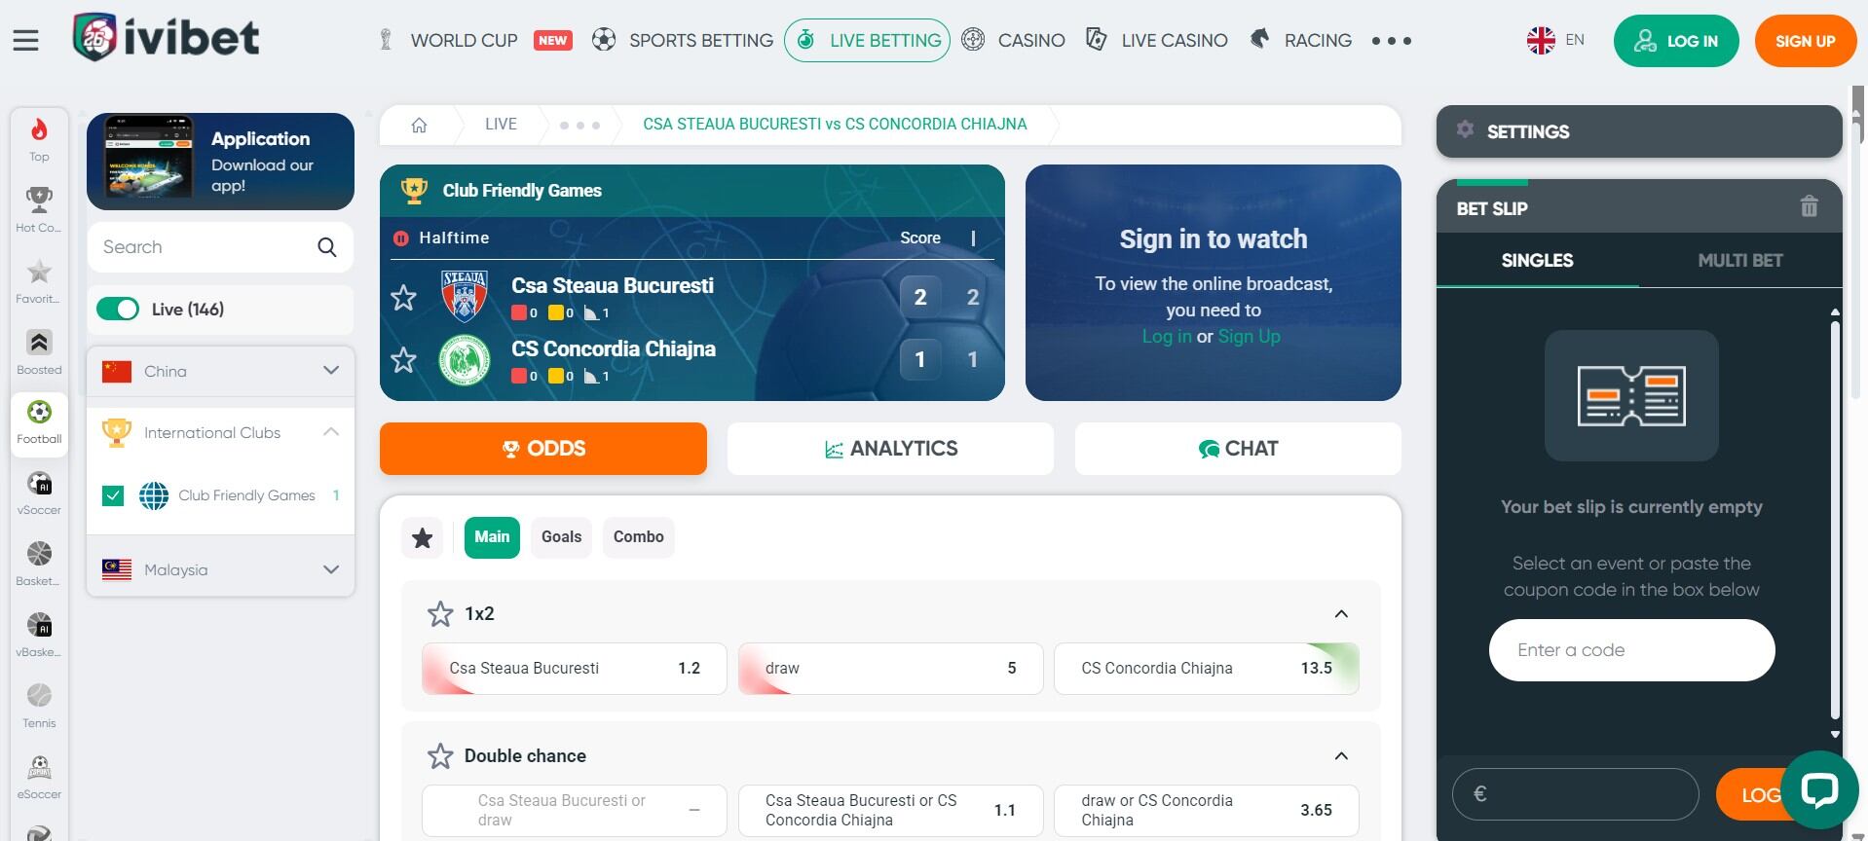
Task: Click the bet slip trash icon
Action: click(x=1809, y=206)
